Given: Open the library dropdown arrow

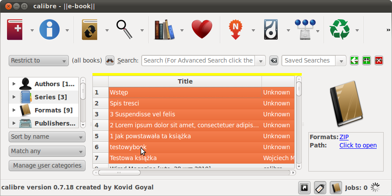Looking at the screenshot, I should point(182,30).
